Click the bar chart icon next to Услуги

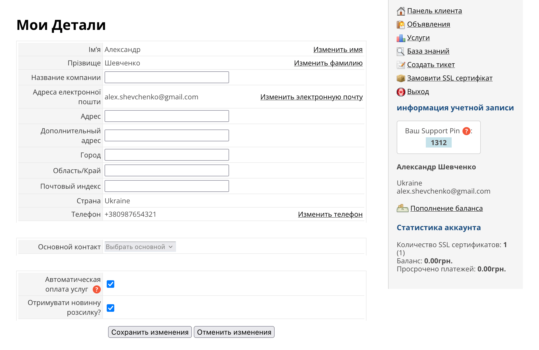tap(401, 38)
